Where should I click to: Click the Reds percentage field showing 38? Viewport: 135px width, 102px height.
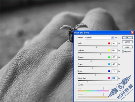[x=114, y=43]
